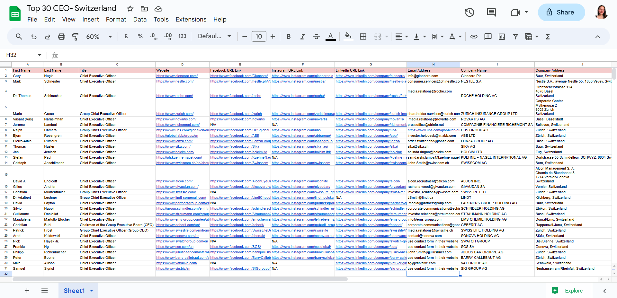Open the Insert menu
This screenshot has height=298, width=617.
click(x=91, y=20)
